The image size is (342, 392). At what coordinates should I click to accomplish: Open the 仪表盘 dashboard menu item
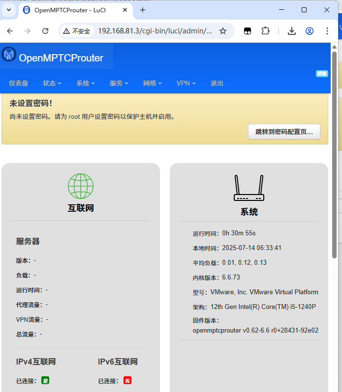tap(19, 83)
